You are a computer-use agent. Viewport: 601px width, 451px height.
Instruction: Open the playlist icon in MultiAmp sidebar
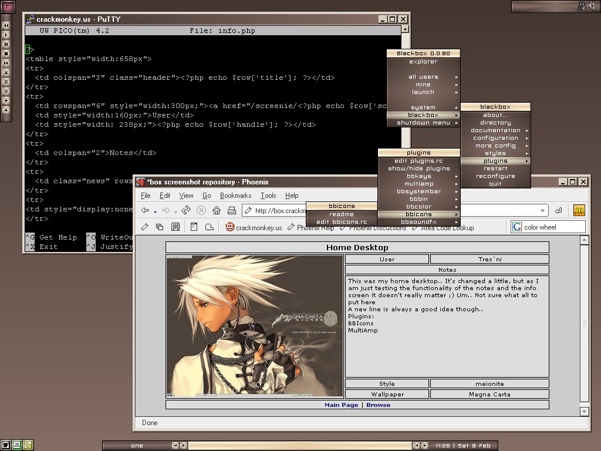pyautogui.click(x=6, y=82)
